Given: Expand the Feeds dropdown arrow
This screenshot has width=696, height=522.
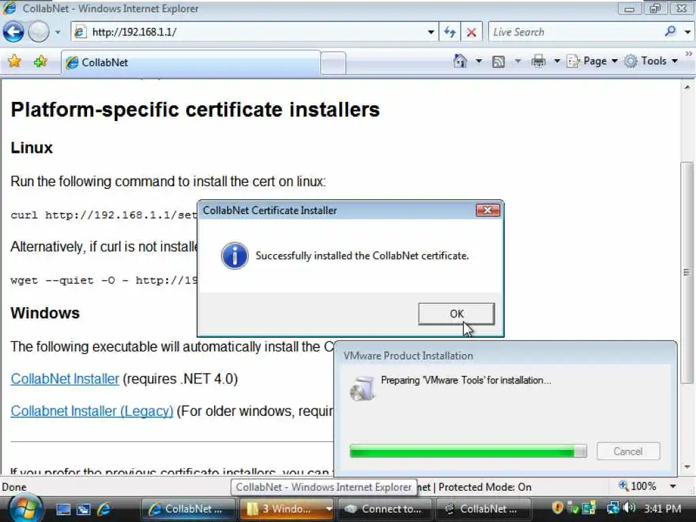Looking at the screenshot, I should [517, 60].
